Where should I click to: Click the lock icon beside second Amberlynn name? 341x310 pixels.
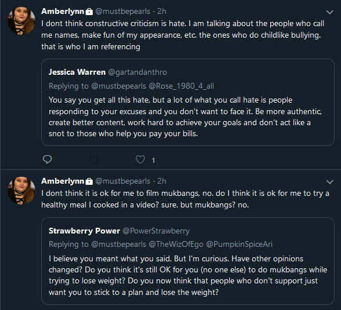click(89, 181)
